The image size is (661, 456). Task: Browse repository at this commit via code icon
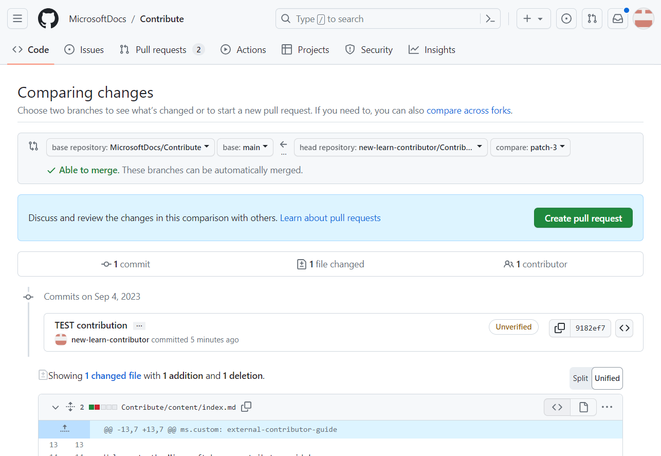coord(624,328)
